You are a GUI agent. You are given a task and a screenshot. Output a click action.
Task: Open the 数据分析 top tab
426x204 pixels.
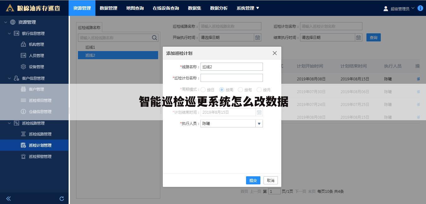[x=219, y=8]
